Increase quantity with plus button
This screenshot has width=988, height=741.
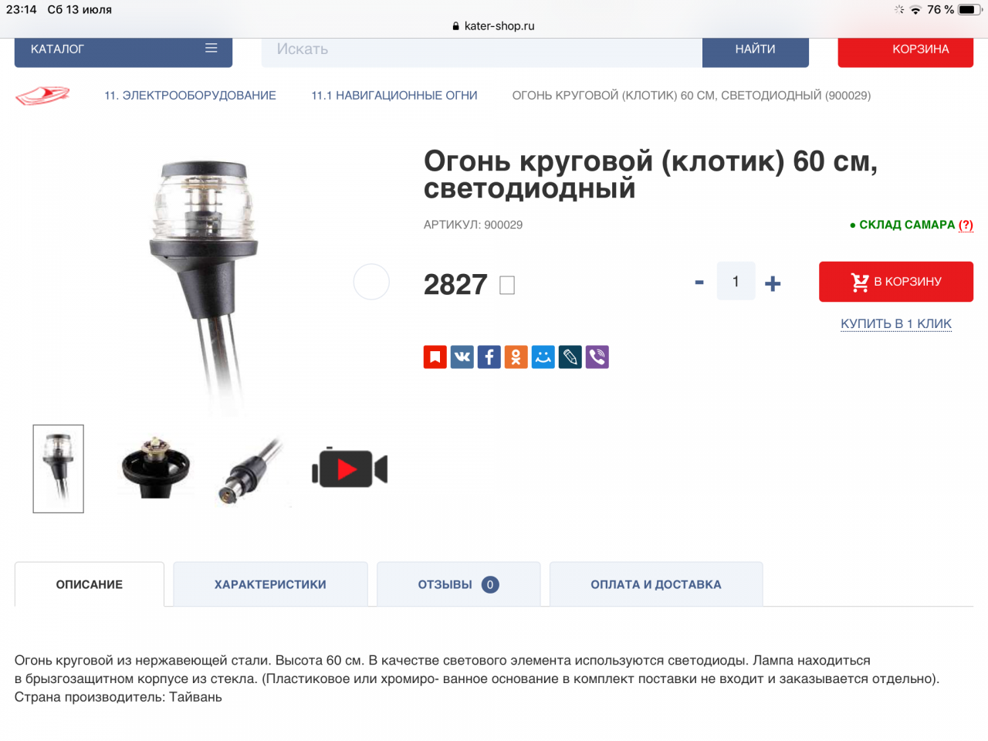(x=773, y=283)
